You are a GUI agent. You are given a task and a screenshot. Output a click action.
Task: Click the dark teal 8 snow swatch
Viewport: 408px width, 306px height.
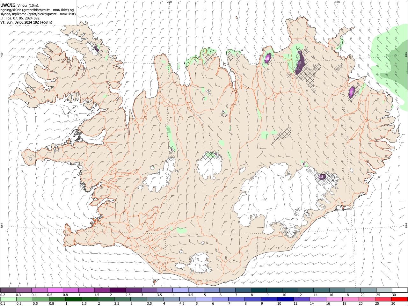[x=259, y=290]
